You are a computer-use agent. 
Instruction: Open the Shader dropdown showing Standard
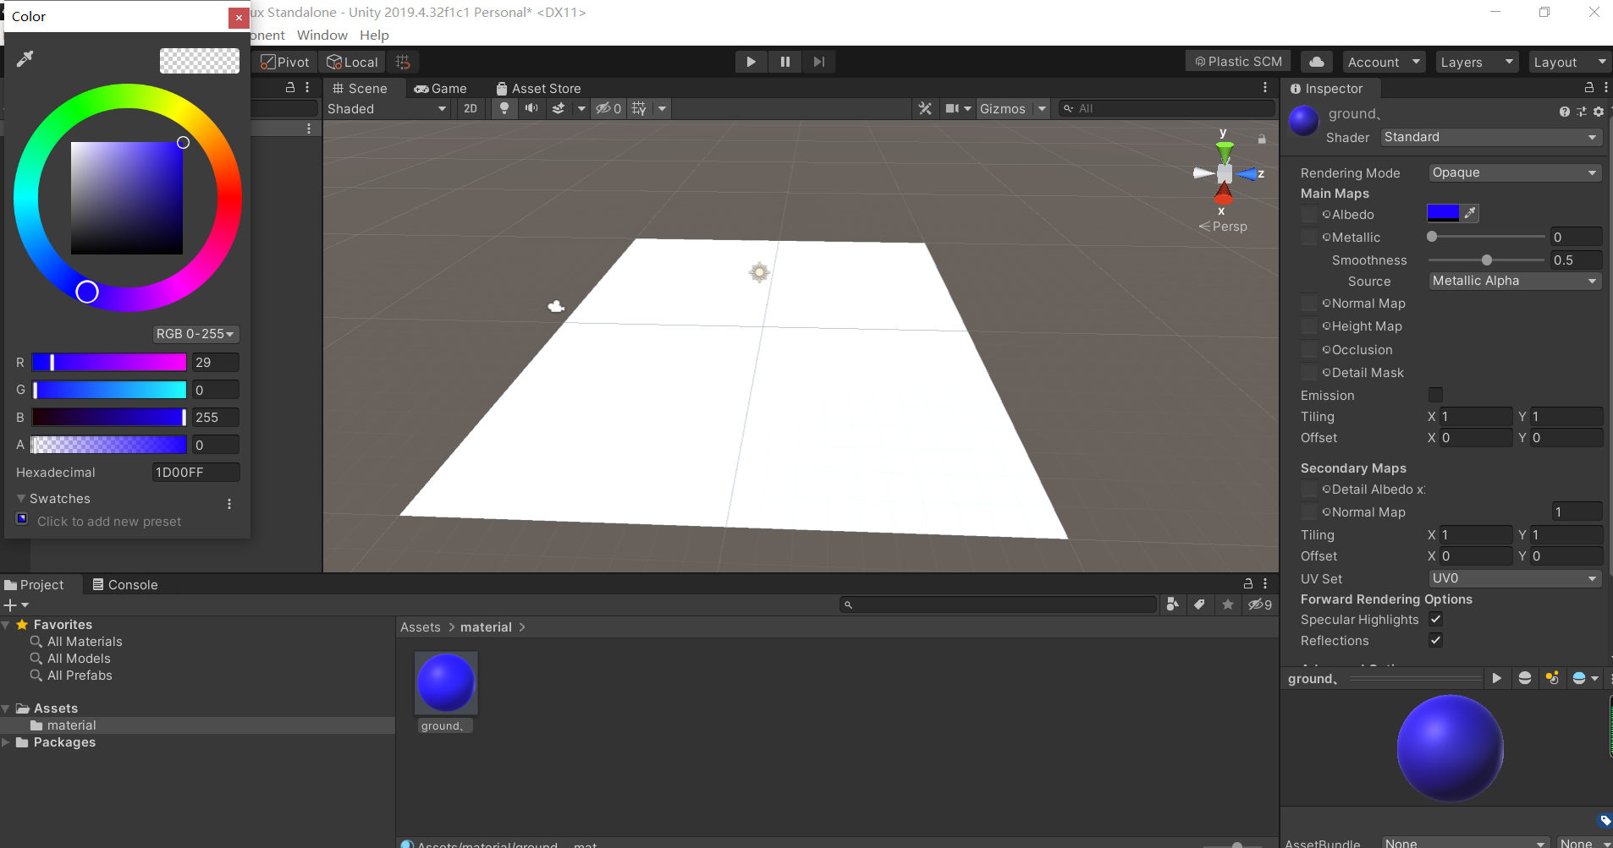pos(1489,136)
